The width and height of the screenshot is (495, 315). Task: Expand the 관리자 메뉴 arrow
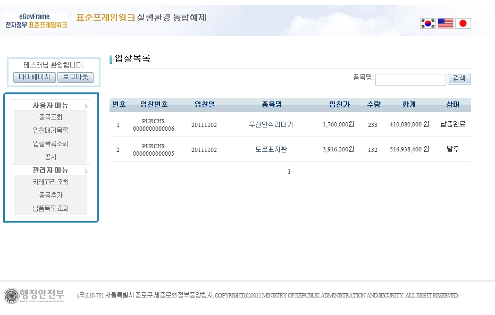(x=86, y=171)
